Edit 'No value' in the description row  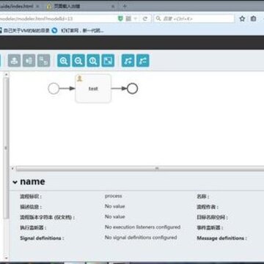coord(115,206)
